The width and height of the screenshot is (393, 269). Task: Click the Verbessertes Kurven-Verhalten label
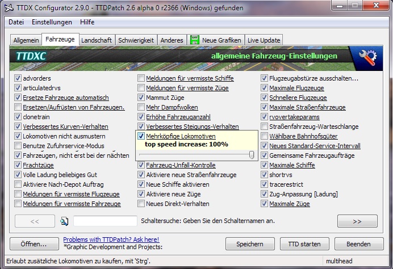coord(65,127)
